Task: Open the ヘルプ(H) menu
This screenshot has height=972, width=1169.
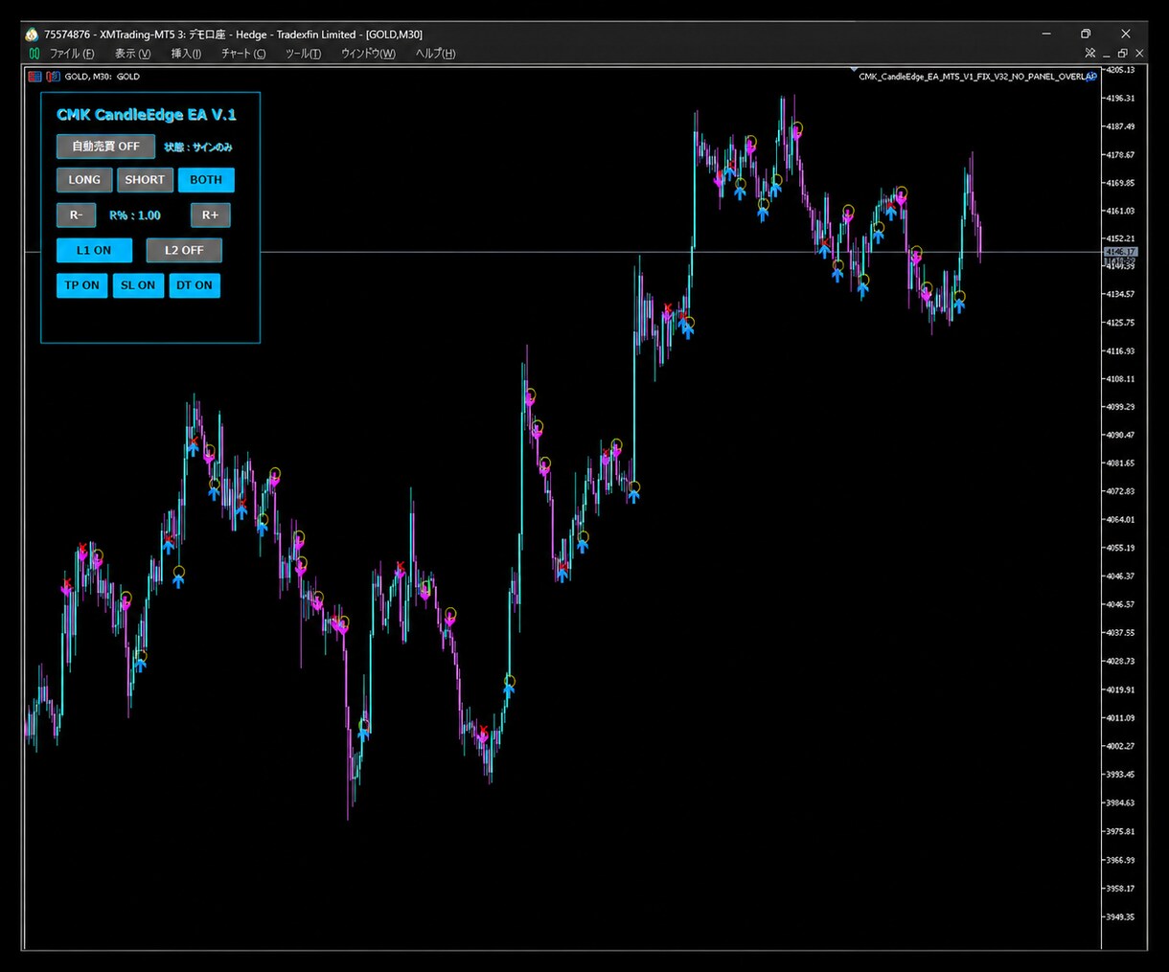Action: click(x=435, y=54)
